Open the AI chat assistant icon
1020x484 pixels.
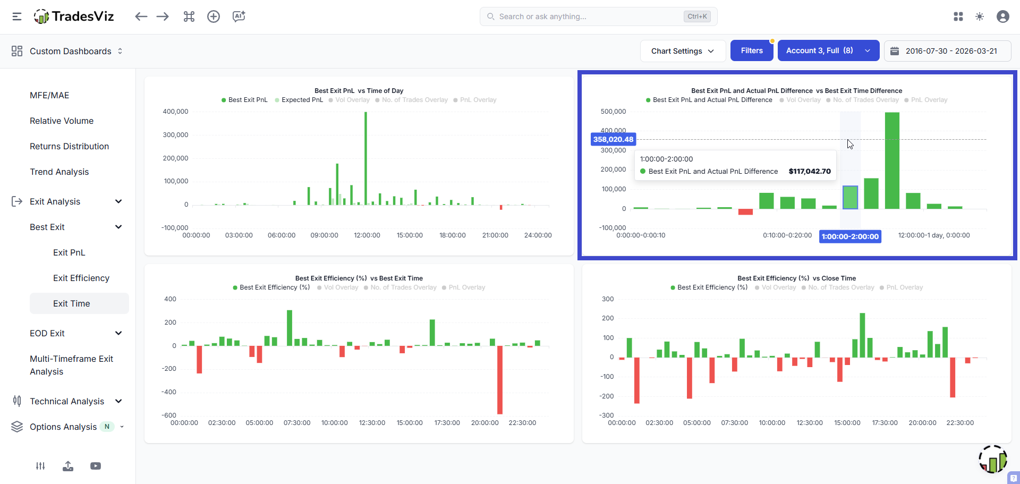[x=239, y=16]
